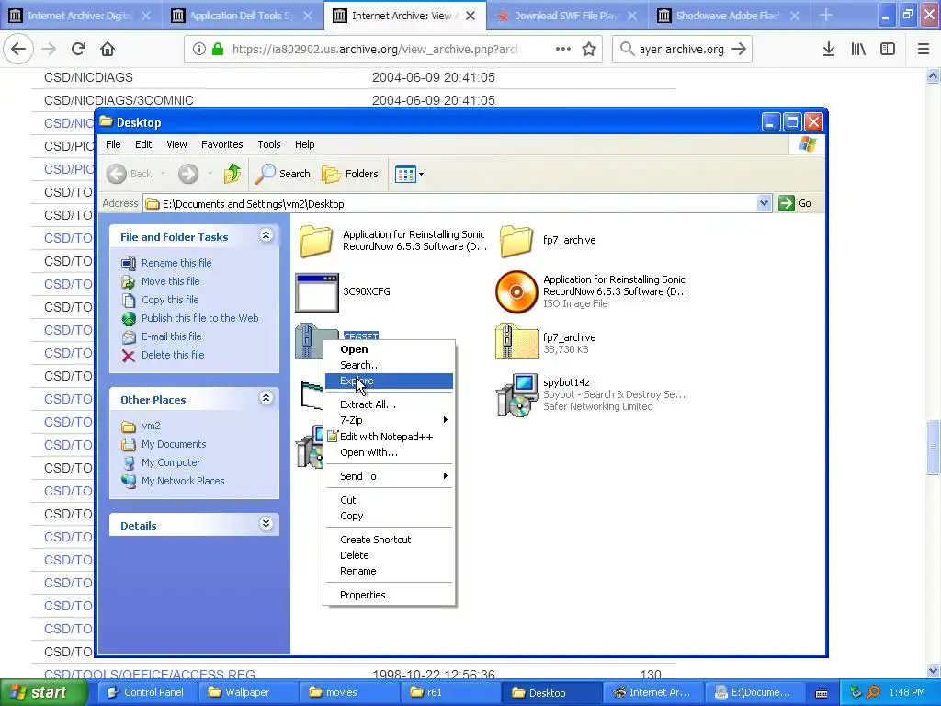The width and height of the screenshot is (941, 706).
Task: Select the 3C90XCFG program icon
Action: coord(317,292)
